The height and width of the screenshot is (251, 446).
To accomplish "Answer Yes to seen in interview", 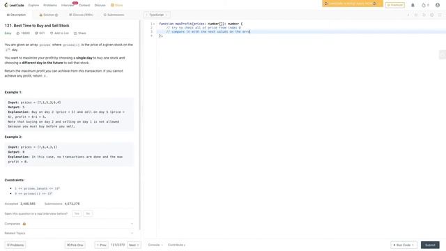I will click(77, 213).
